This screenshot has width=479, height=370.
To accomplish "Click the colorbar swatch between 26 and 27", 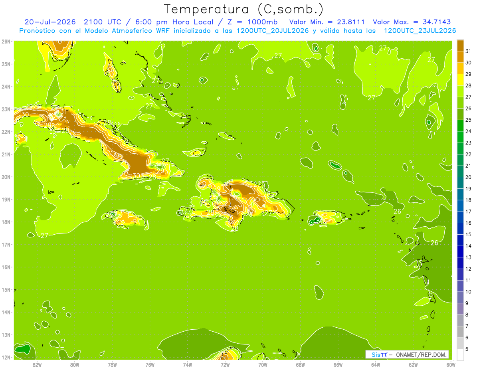I will click(460, 103).
